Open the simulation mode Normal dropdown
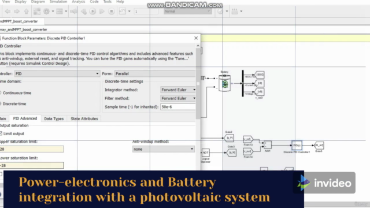370x208 pixels. (x=187, y=11)
